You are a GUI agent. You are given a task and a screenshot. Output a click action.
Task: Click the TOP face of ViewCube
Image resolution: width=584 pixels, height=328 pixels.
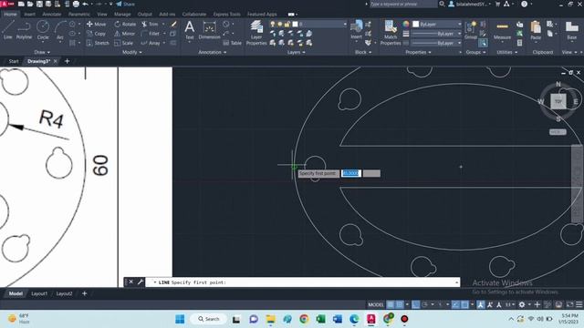(x=558, y=101)
